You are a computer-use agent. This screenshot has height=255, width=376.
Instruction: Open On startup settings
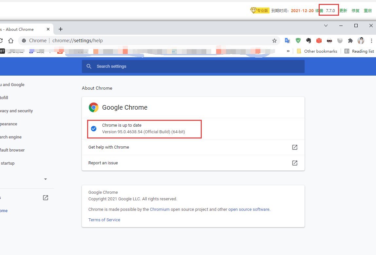tap(7, 163)
